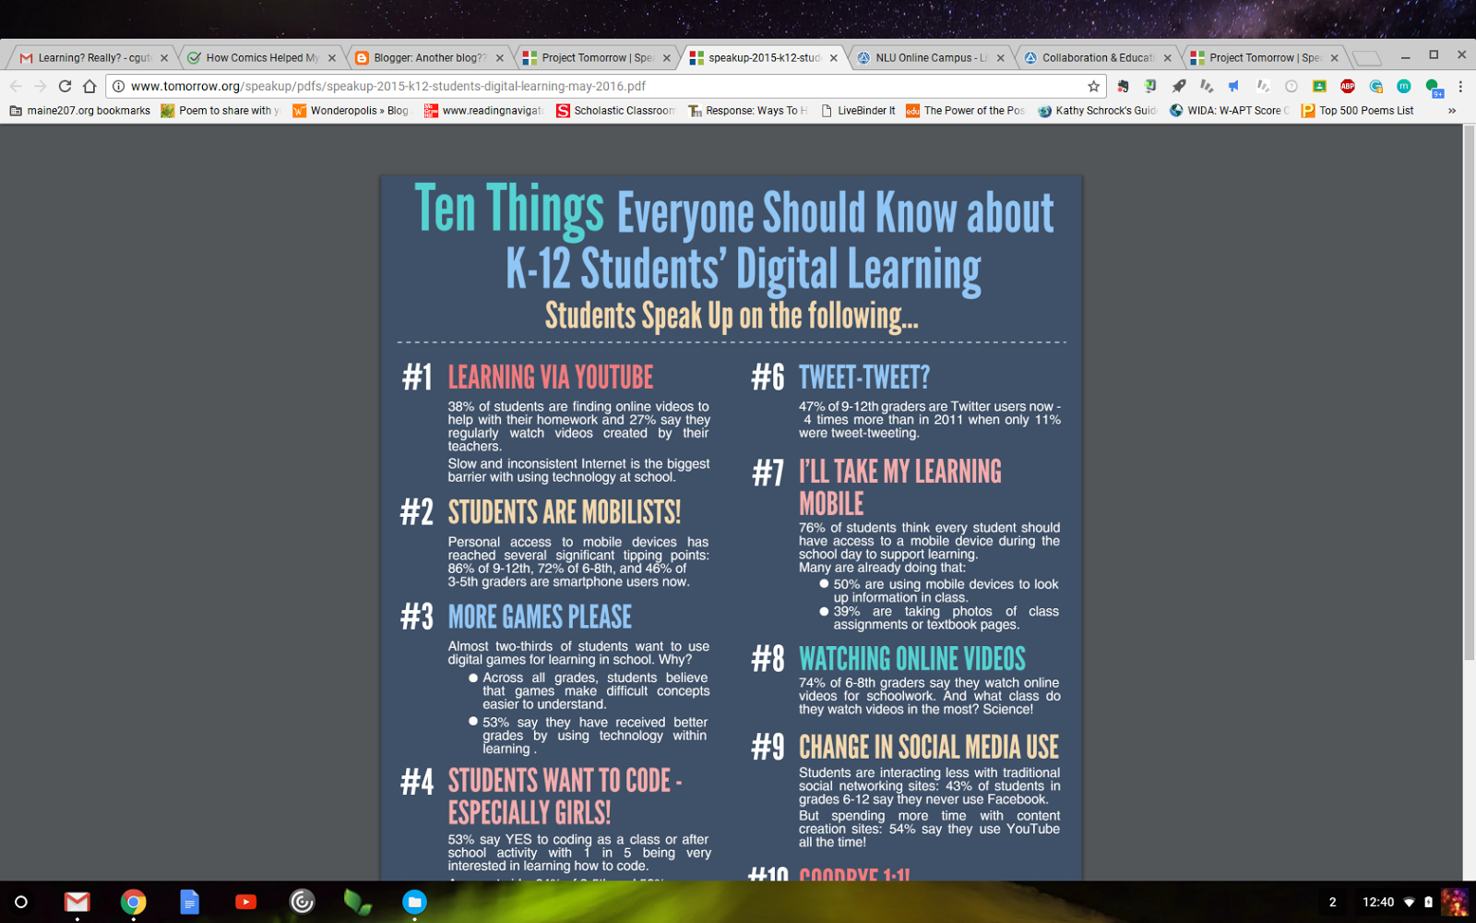Click the browser forward arrow
This screenshot has height=923, width=1476.
[x=40, y=86]
